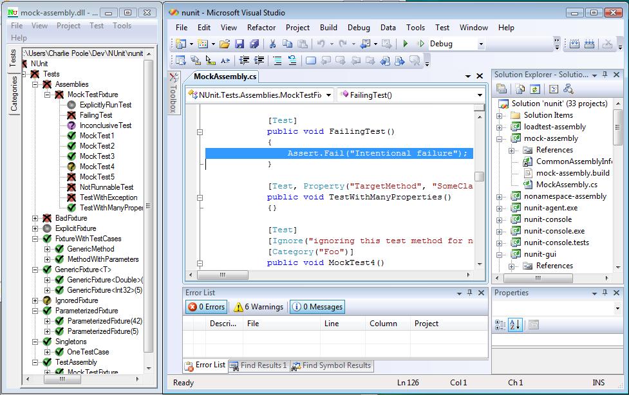Collapse the MockTestFixture node in NUnit tree

coord(48,95)
